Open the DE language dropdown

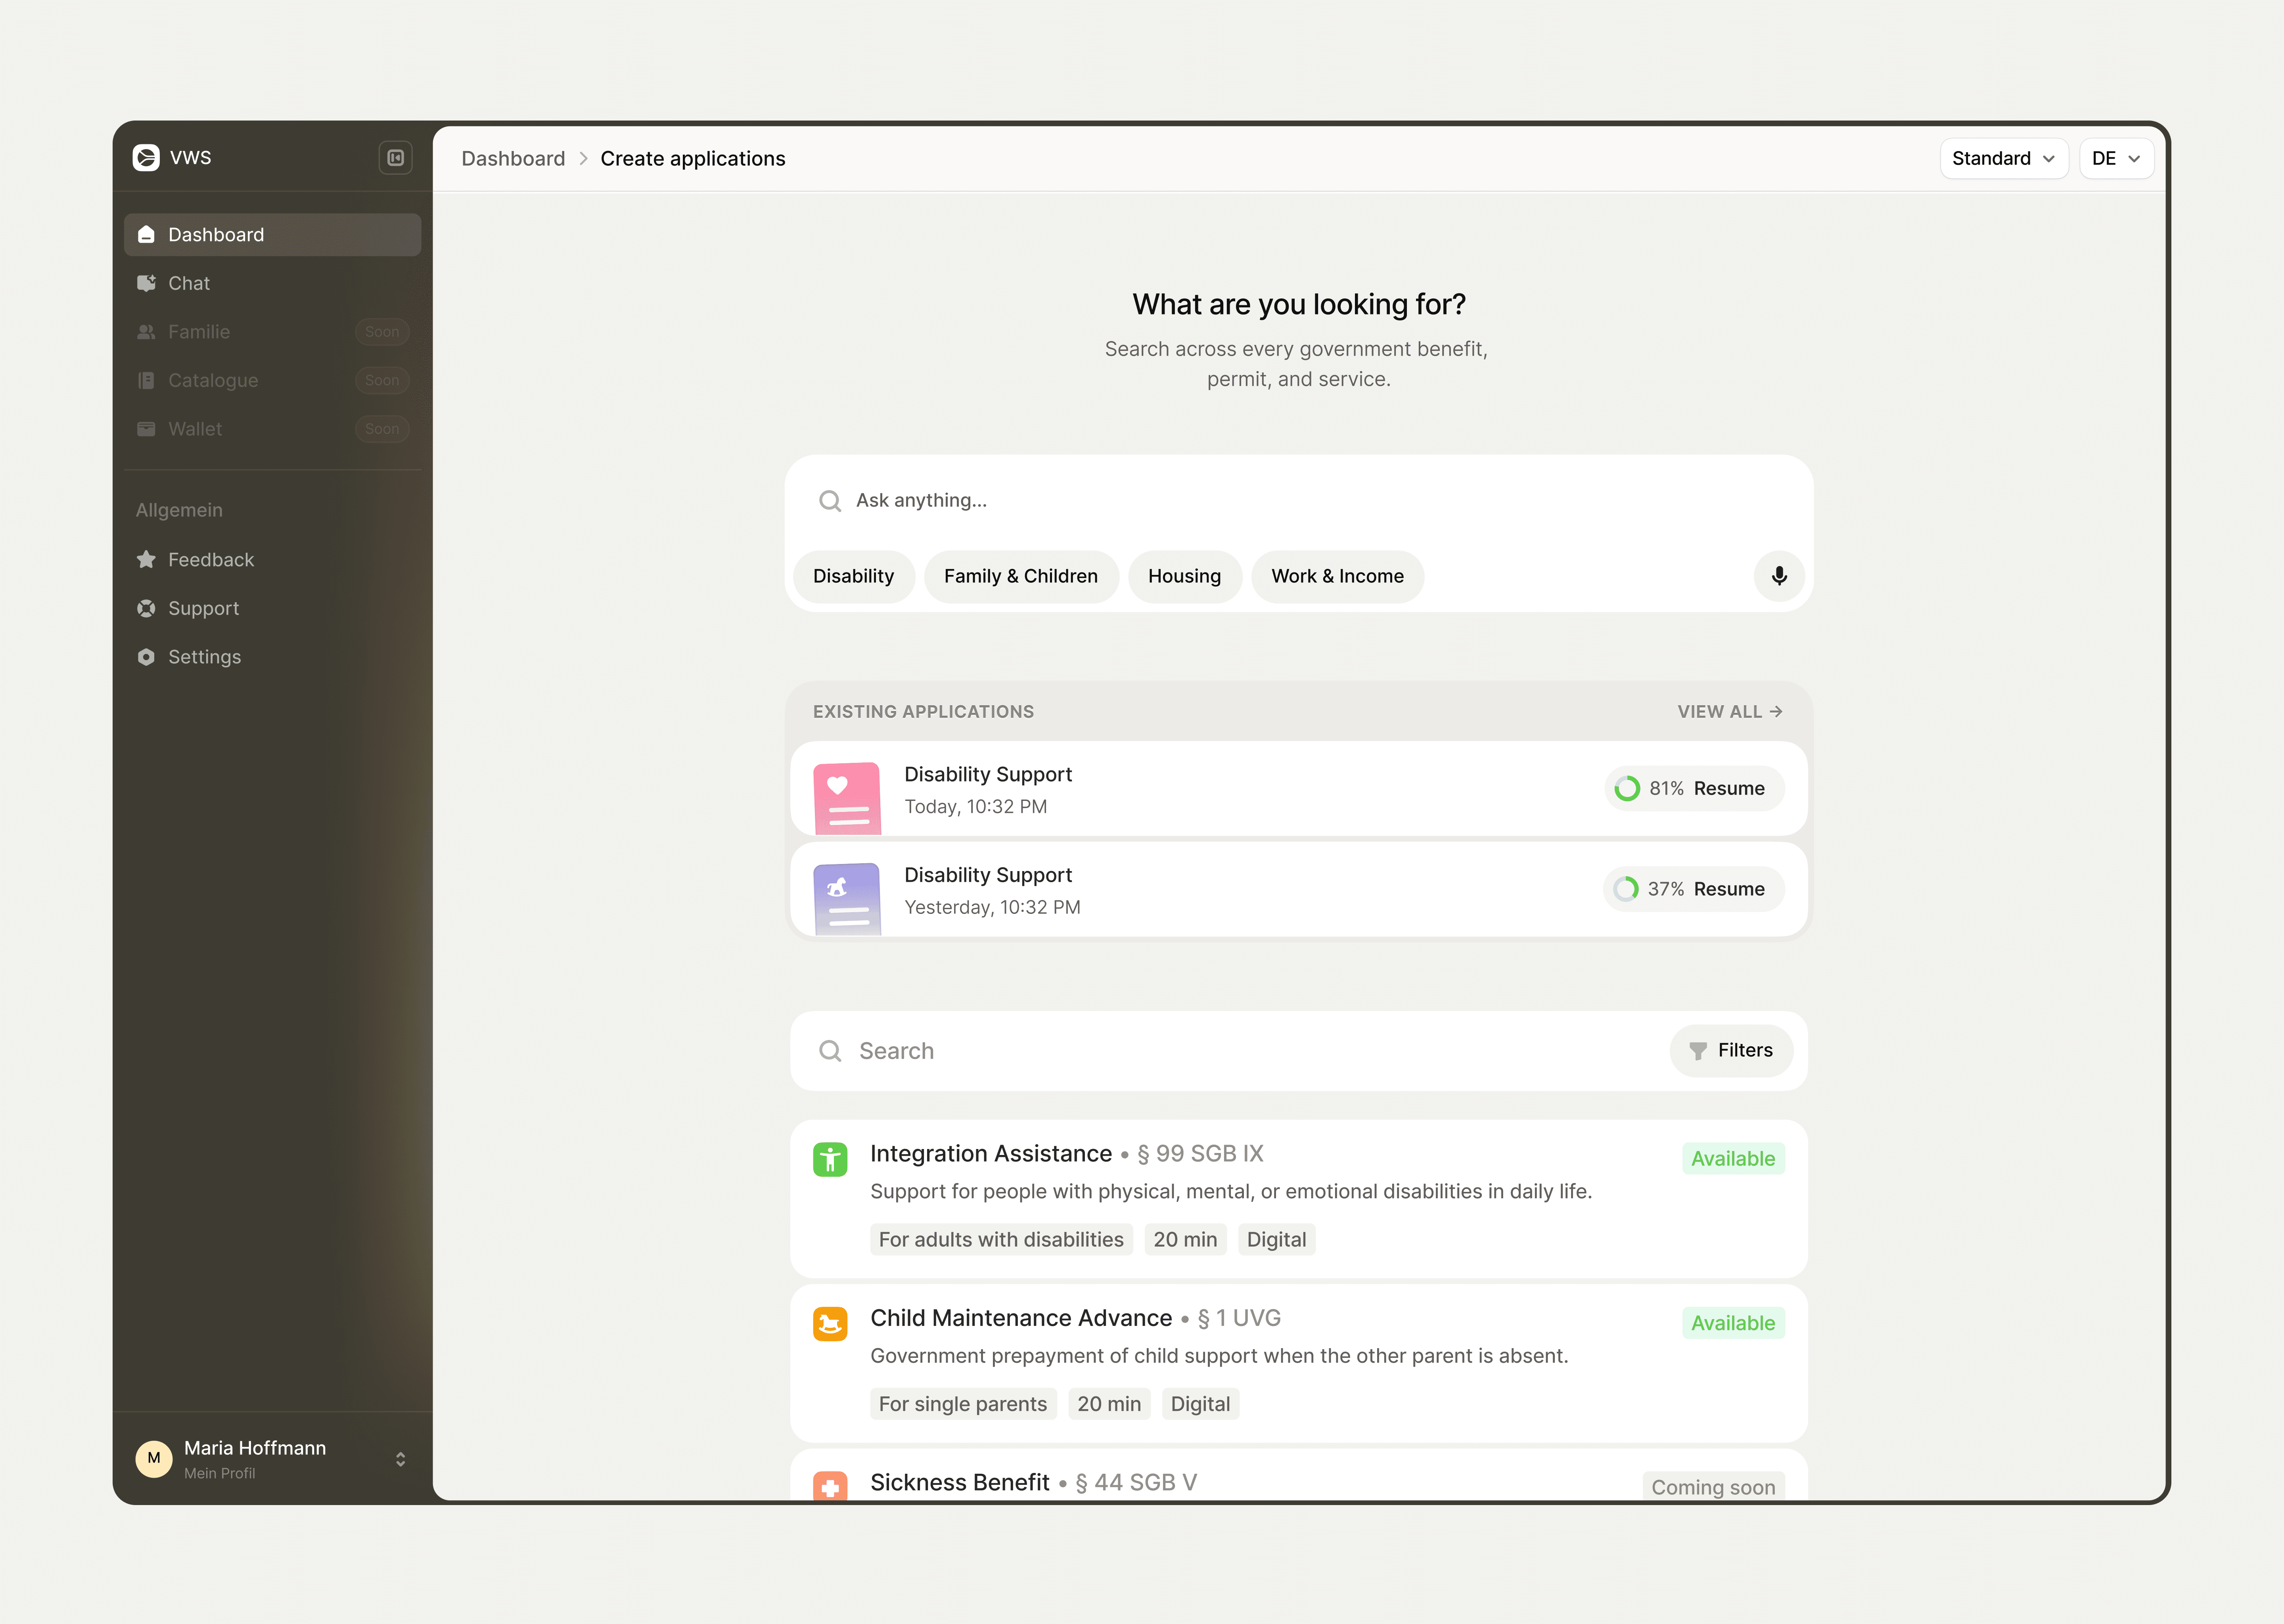point(2115,158)
